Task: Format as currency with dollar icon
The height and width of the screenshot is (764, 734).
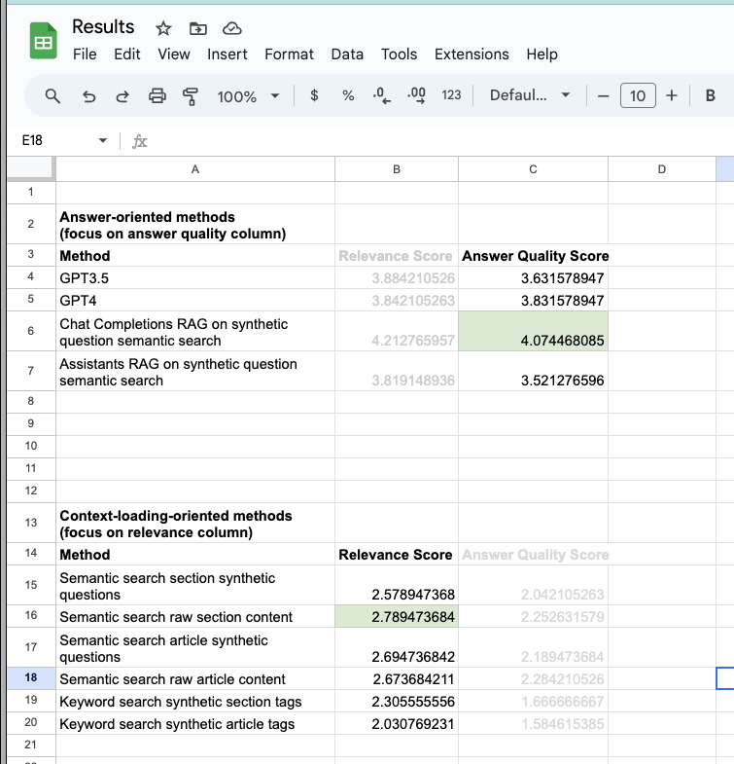Action: click(314, 95)
